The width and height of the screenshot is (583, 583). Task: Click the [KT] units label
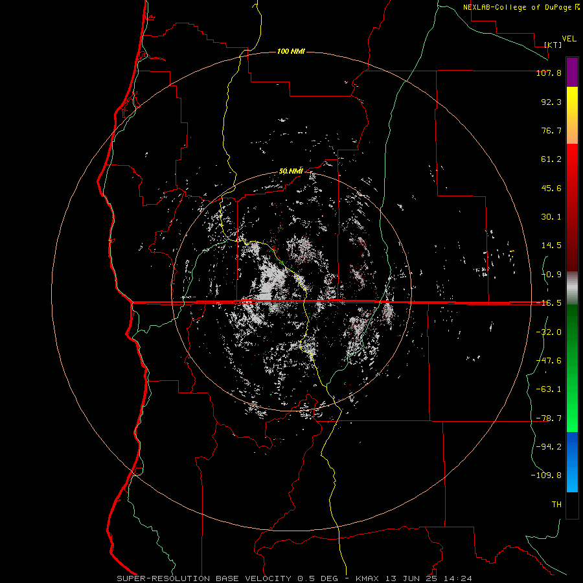(553, 45)
